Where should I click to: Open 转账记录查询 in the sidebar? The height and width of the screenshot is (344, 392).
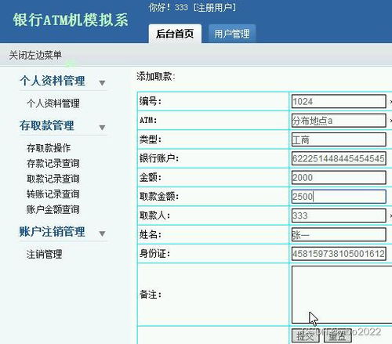(53, 194)
